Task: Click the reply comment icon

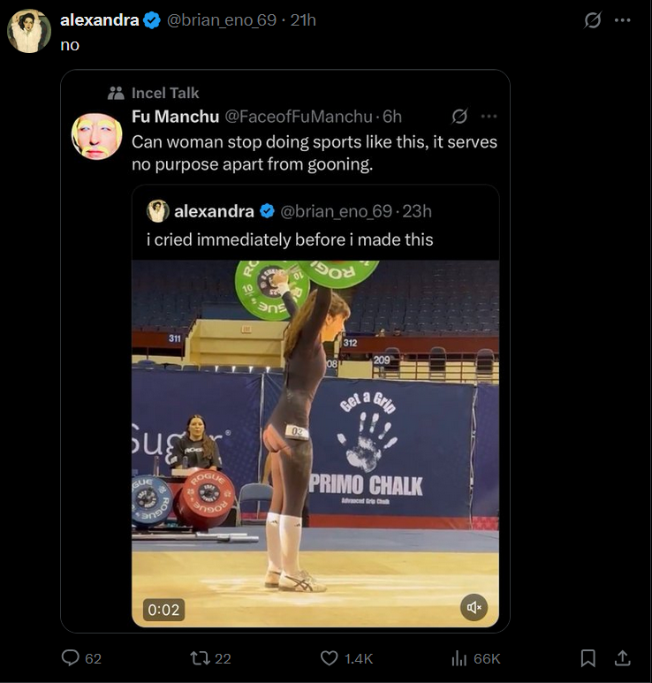Action: (71, 658)
